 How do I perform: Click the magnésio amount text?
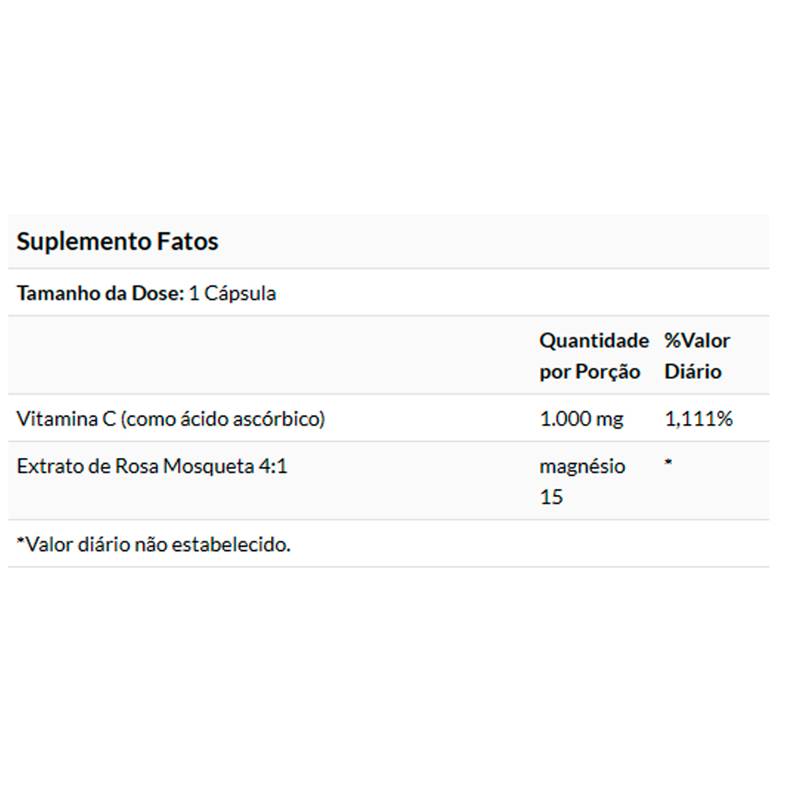coord(582,466)
